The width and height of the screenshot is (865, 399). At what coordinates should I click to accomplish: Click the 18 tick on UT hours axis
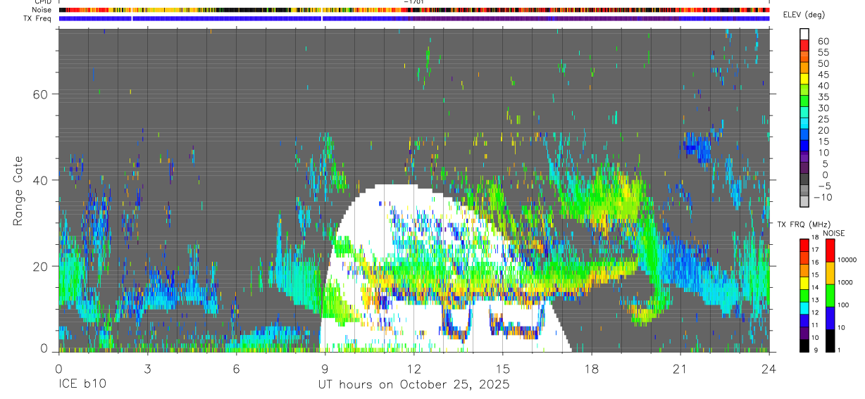(x=591, y=368)
